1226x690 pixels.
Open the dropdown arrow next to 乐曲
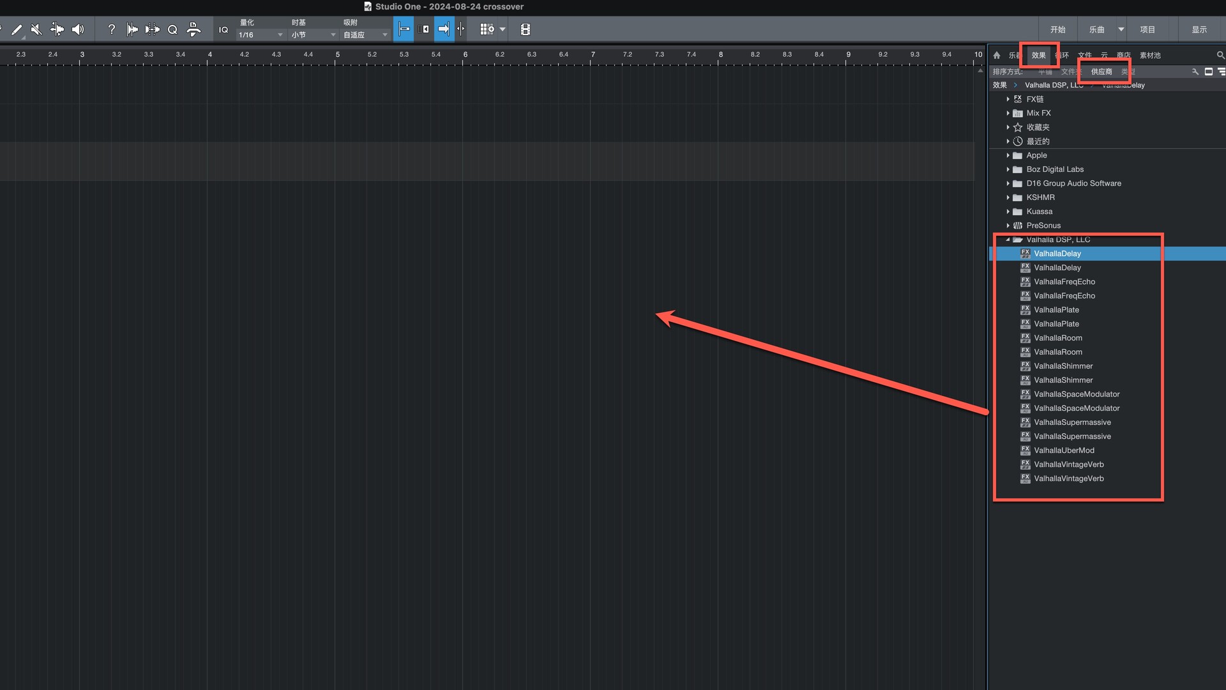pyautogui.click(x=1121, y=29)
